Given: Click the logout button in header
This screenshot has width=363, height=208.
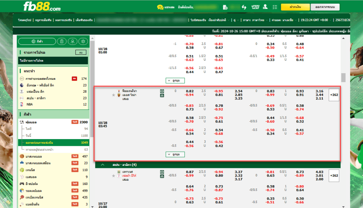Looking at the screenshot, I should pyautogui.click(x=325, y=7).
